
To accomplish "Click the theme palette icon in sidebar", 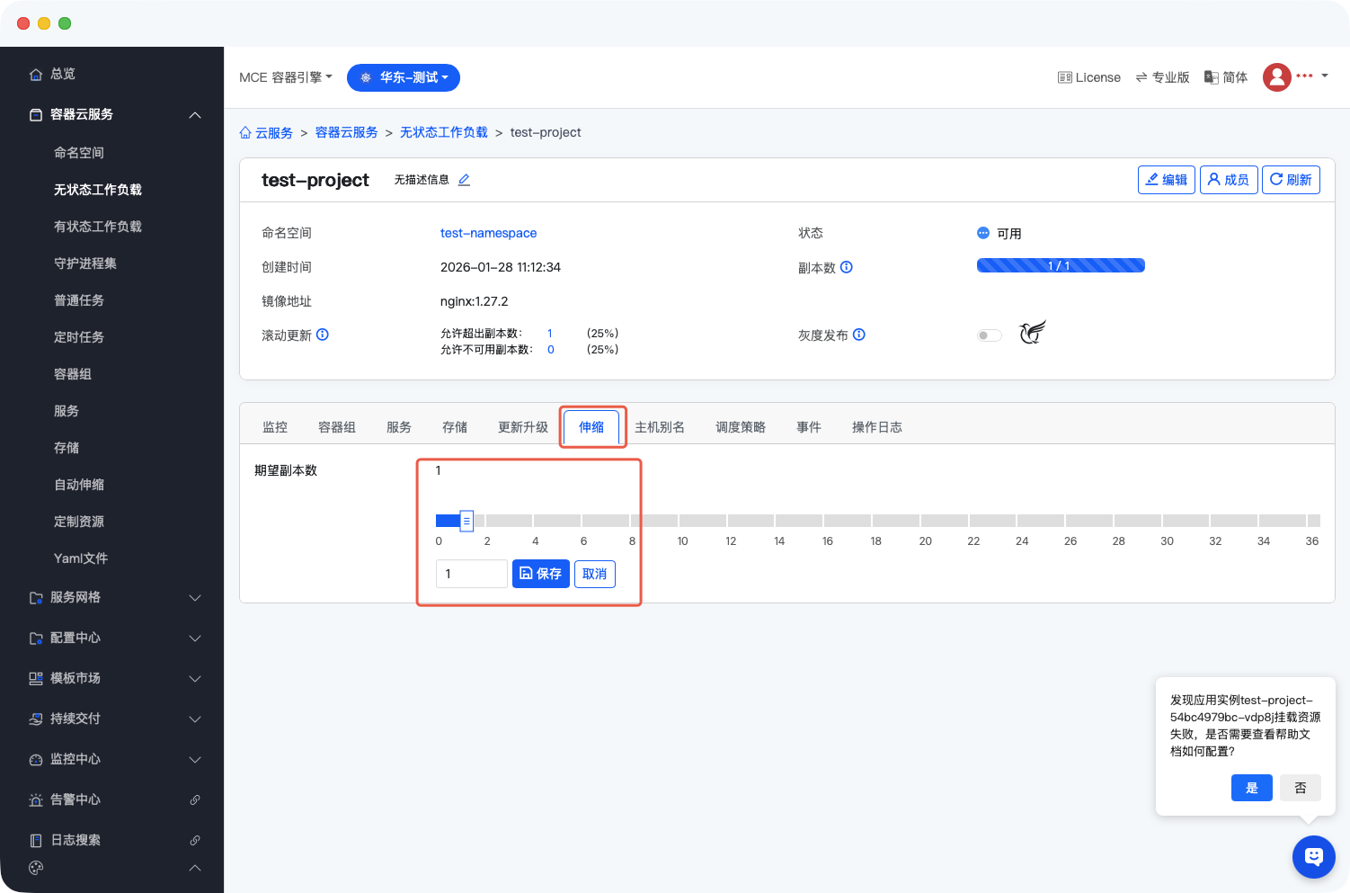I will [36, 868].
